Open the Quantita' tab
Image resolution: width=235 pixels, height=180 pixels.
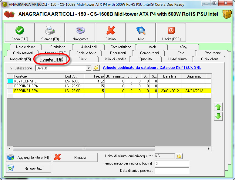(146, 59)
